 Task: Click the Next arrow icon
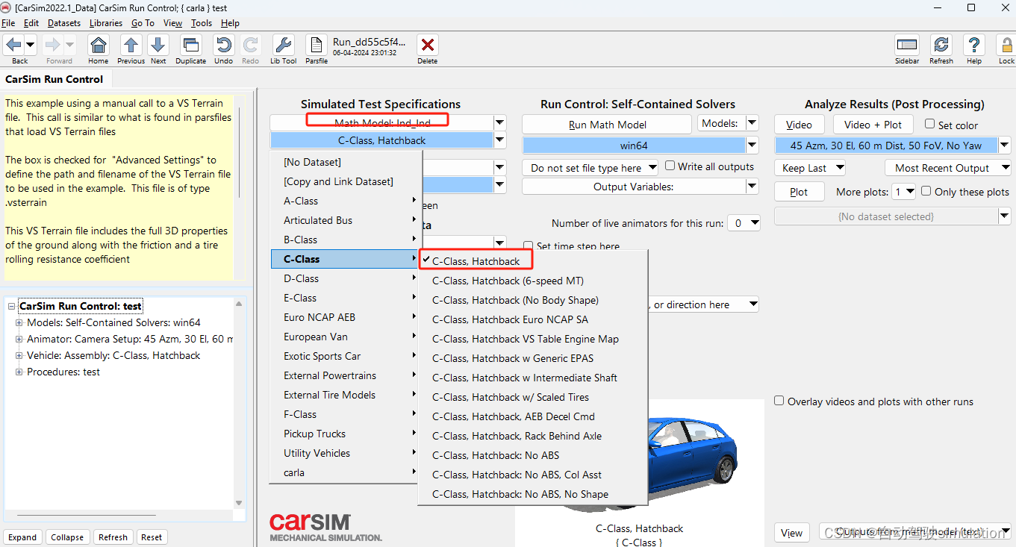point(158,45)
